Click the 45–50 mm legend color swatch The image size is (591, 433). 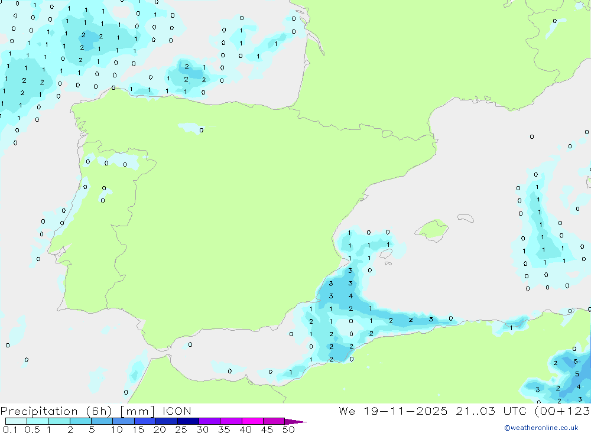tap(274, 421)
